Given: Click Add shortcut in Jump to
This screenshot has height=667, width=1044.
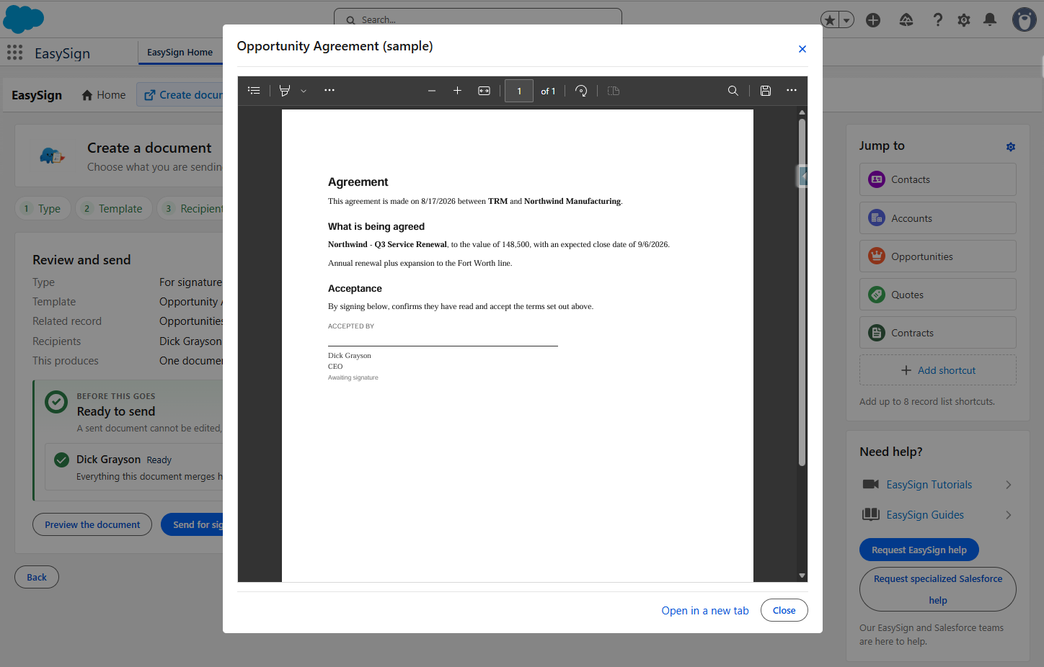Looking at the screenshot, I should 938,370.
